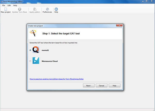Click the Update Term Base icon
155x111 pixels.
(x=20, y=9)
